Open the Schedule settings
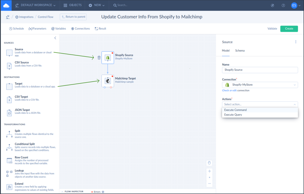The width and height of the screenshot is (304, 194). pos(17,29)
